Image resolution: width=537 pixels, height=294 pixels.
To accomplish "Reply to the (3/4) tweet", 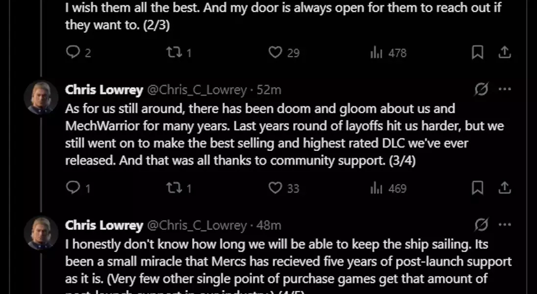I will pyautogui.click(x=73, y=188).
